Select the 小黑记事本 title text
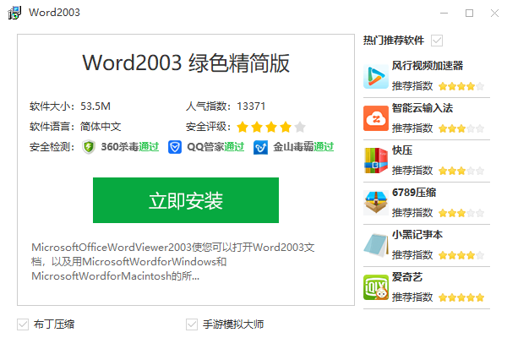The image size is (507, 338). [x=417, y=235]
